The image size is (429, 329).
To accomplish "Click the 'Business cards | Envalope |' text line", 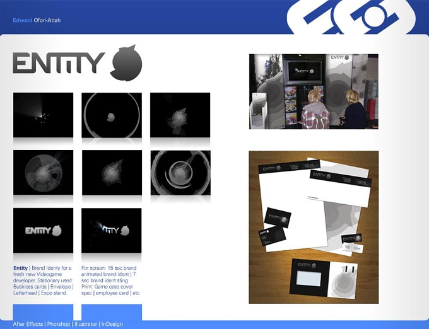I will [x=44, y=287].
